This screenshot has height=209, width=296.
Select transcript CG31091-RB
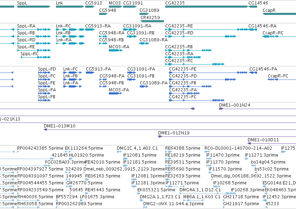coord(141,33)
